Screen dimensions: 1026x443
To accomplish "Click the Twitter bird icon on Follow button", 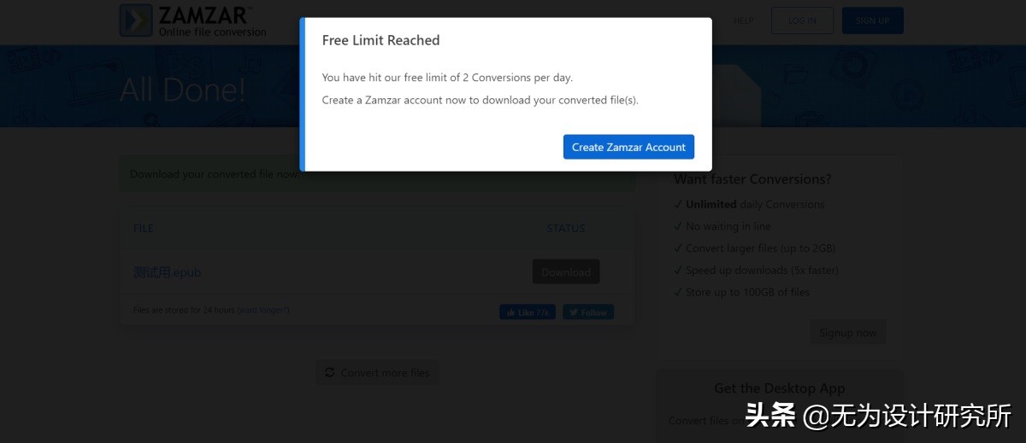I will point(573,312).
